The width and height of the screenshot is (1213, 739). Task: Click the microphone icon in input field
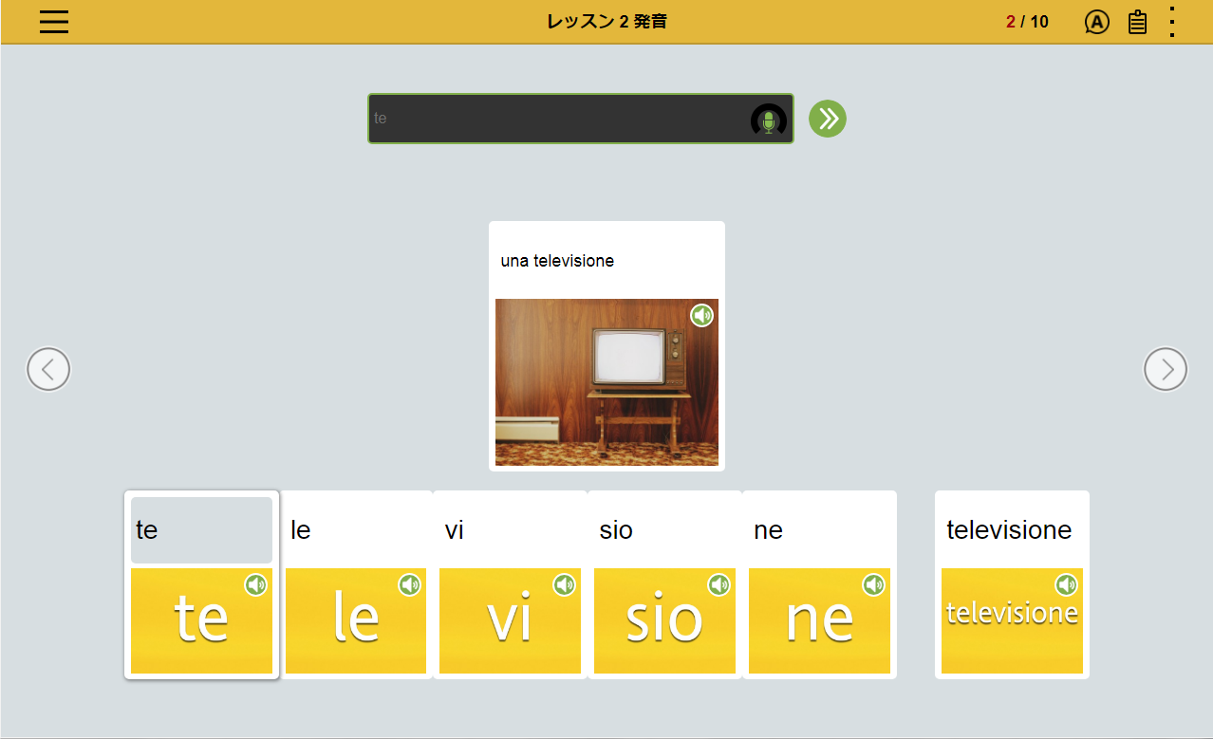pyautogui.click(x=769, y=120)
